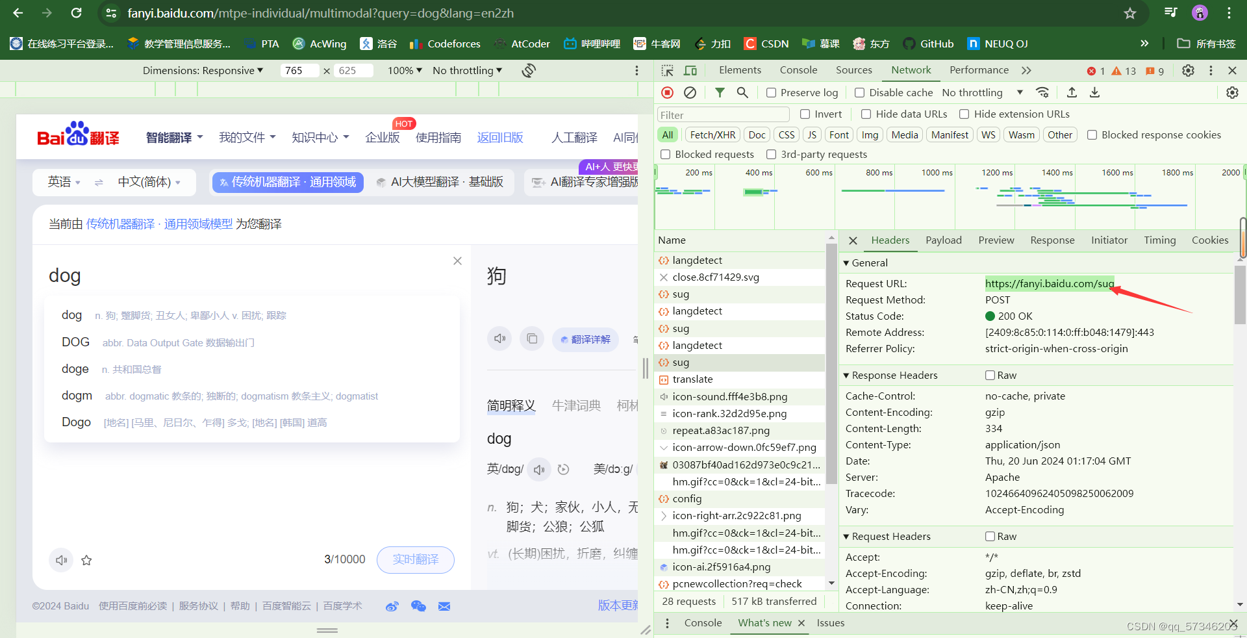1247x638 pixels.
Task: Enable Disable cache checkbox
Action: click(859, 93)
